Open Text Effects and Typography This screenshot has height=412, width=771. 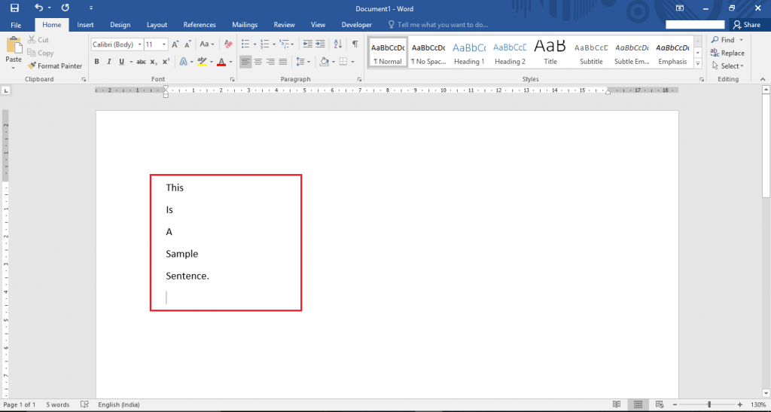183,62
